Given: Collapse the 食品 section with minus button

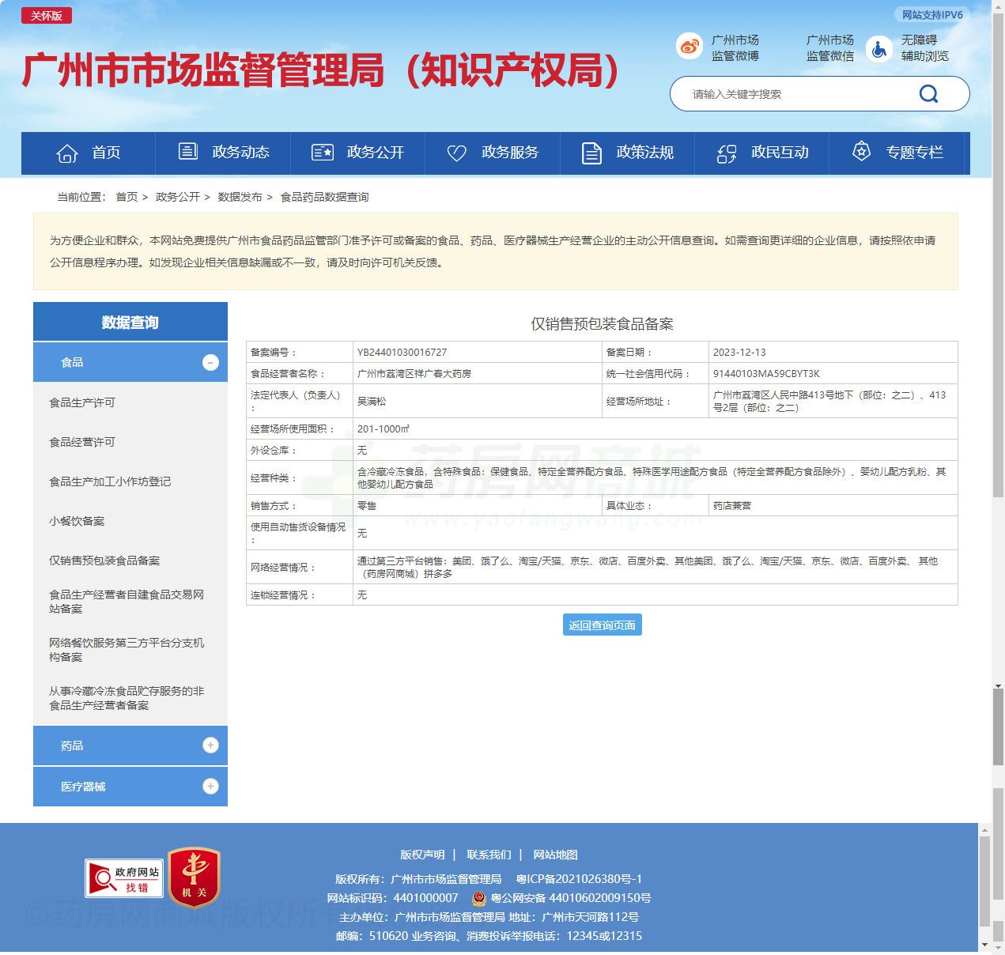Looking at the screenshot, I should click(210, 362).
